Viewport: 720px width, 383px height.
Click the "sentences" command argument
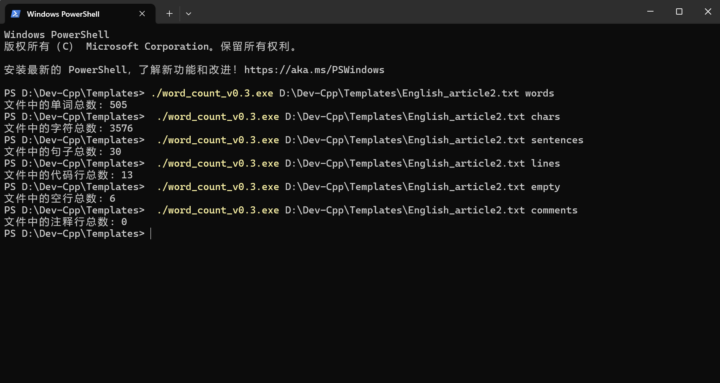point(557,140)
